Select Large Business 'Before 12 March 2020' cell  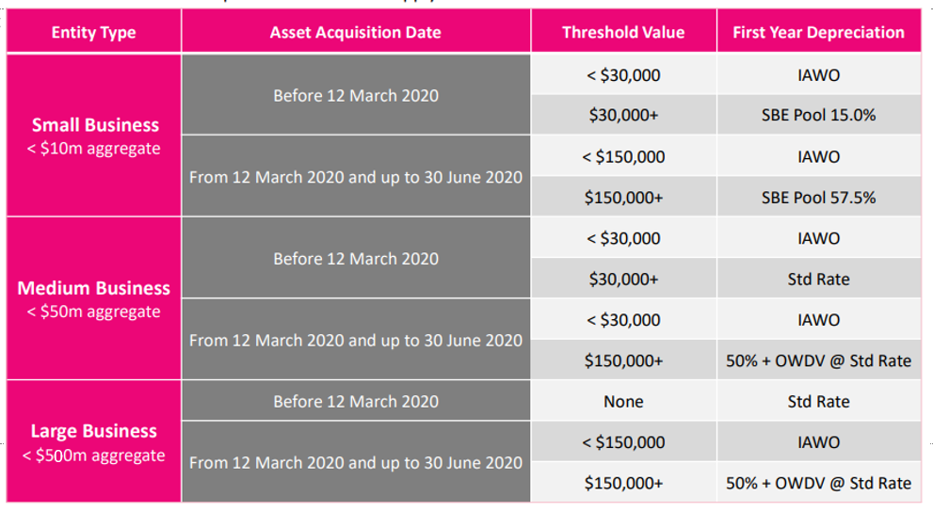(x=356, y=401)
